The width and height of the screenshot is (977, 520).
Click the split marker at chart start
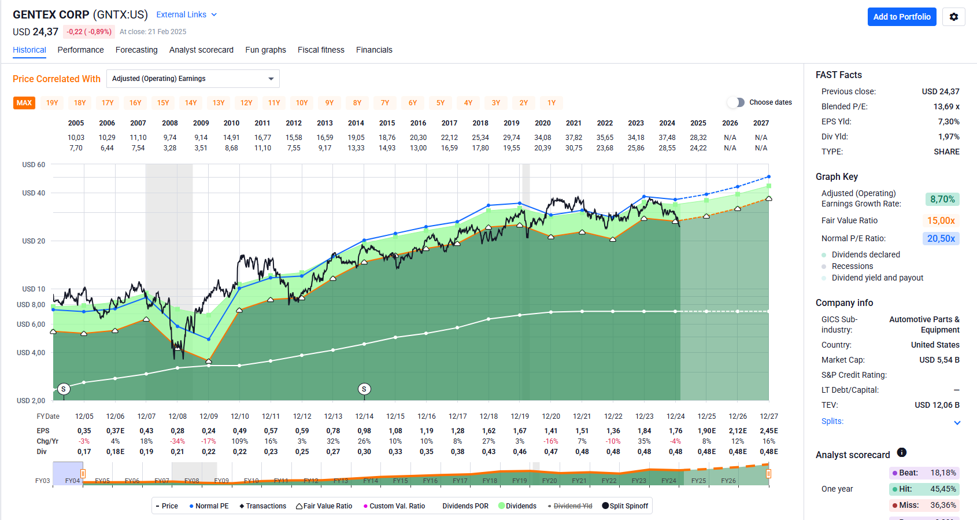tap(64, 389)
